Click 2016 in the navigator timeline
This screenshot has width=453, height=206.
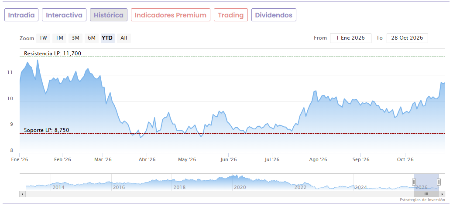point(119,188)
